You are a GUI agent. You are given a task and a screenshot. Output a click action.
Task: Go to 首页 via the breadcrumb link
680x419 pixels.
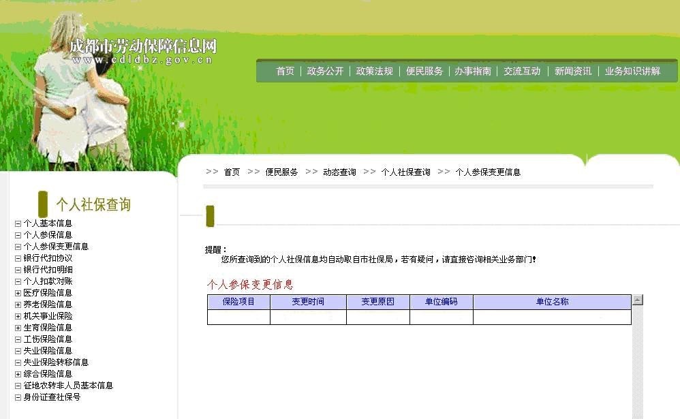tap(230, 172)
